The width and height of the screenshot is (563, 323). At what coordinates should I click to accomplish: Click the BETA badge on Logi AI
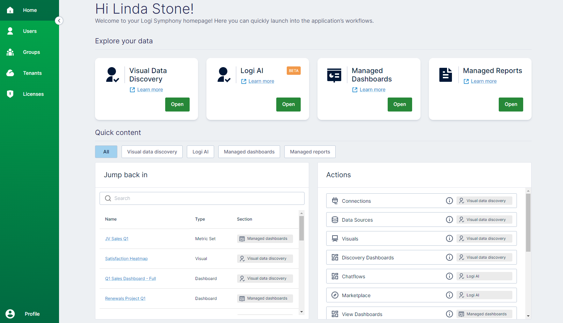294,71
